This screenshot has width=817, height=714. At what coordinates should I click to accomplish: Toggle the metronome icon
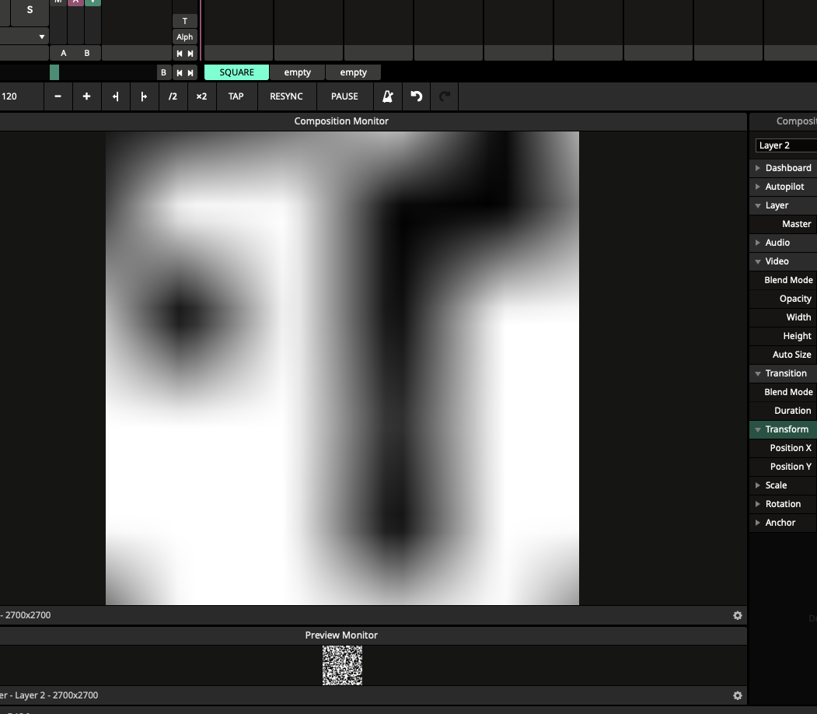388,96
